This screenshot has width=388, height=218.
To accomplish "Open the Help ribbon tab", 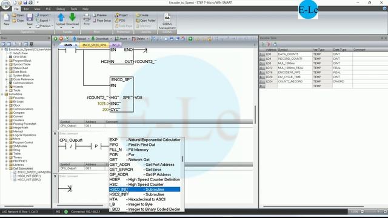I will 85,9.
